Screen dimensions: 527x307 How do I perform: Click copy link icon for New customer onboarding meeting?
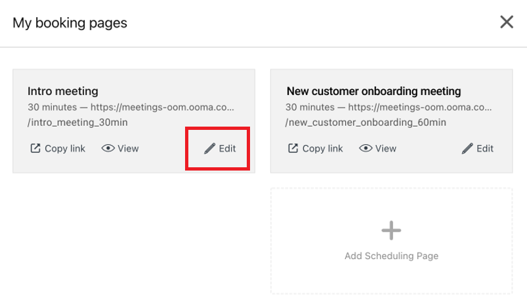pos(293,148)
